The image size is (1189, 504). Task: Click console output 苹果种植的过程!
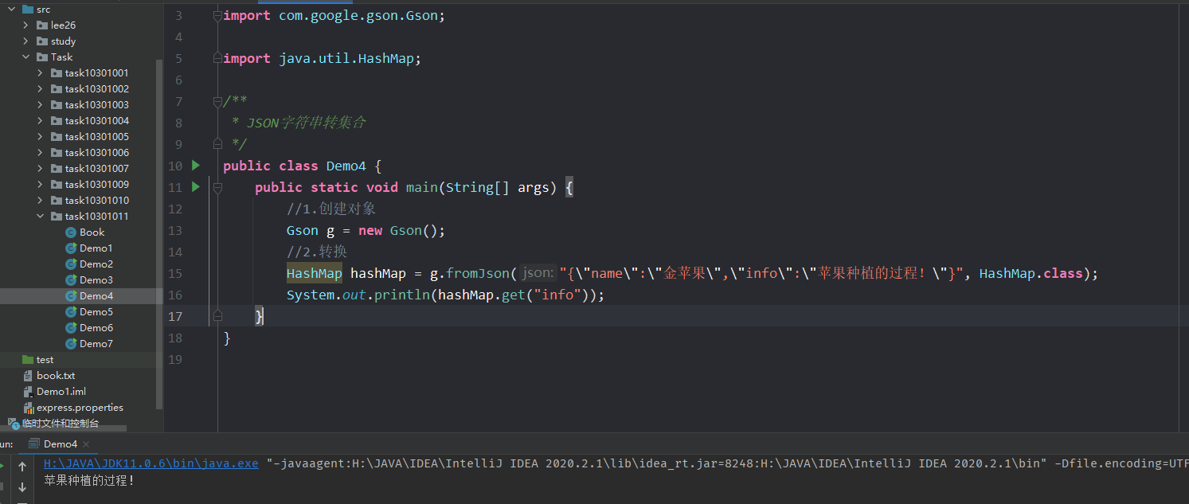click(x=89, y=481)
